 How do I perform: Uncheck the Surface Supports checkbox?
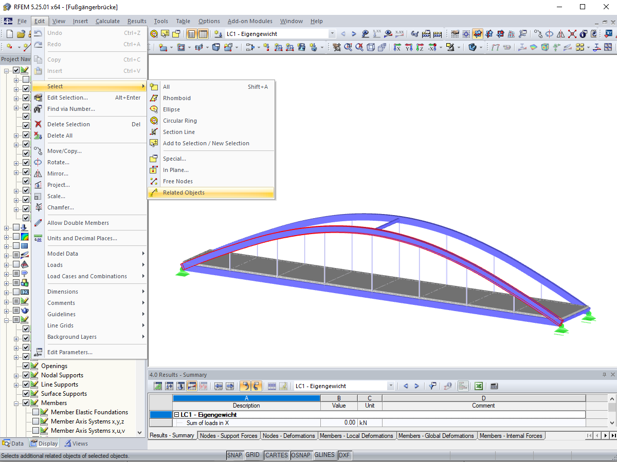coord(26,394)
